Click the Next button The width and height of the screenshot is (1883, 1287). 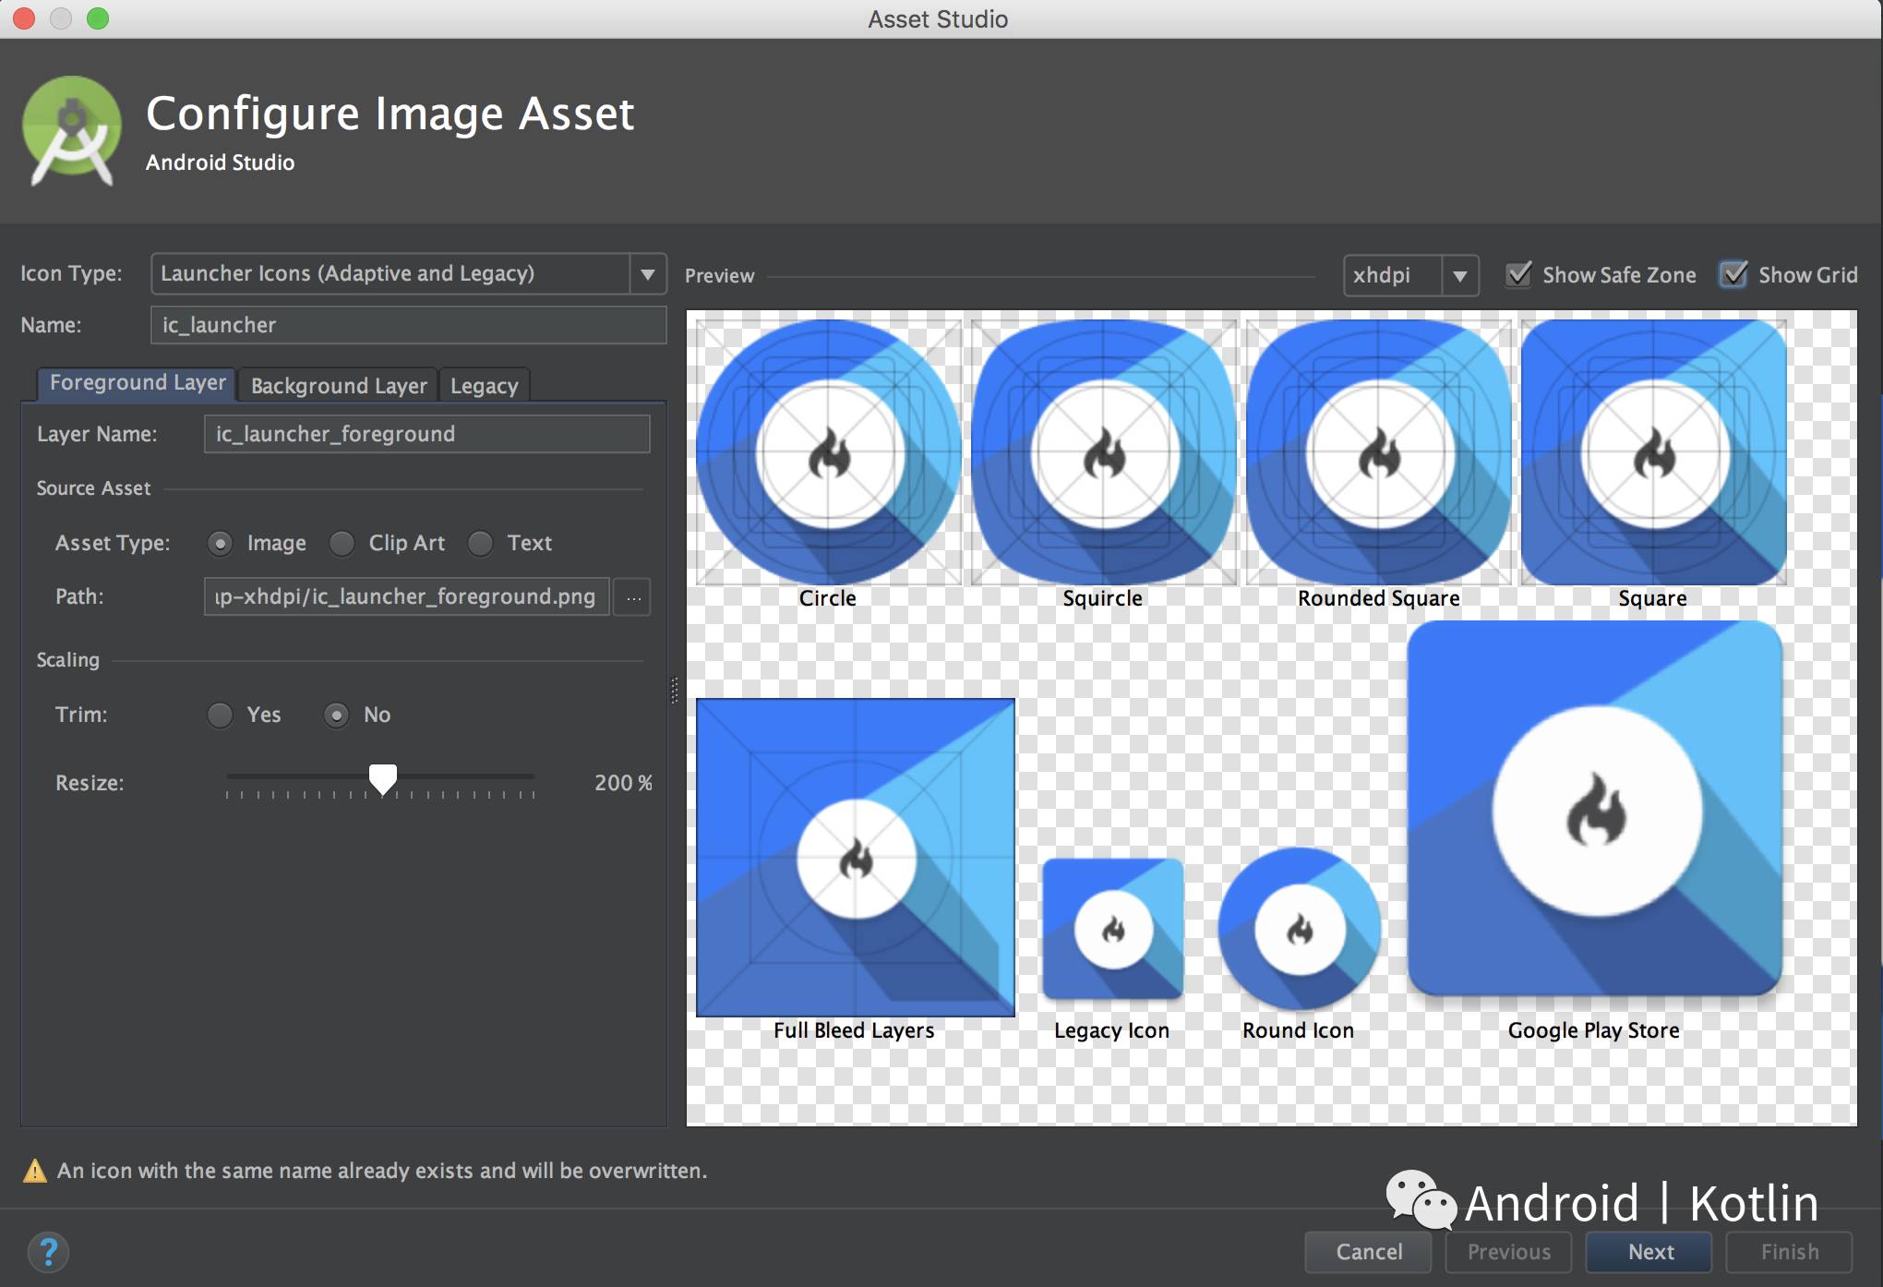pyautogui.click(x=1649, y=1252)
